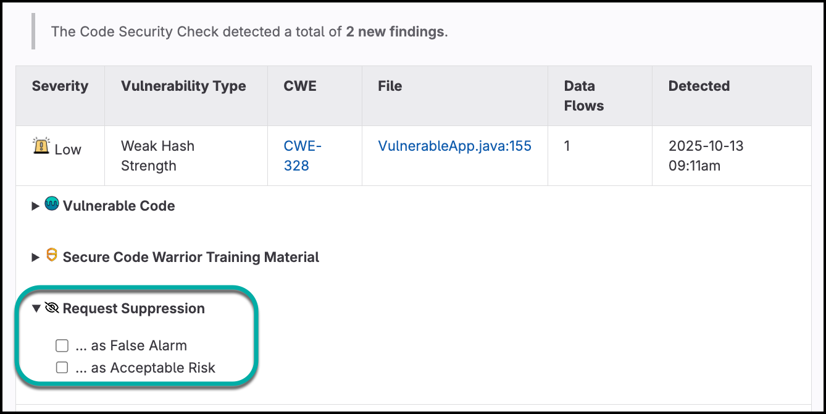The width and height of the screenshot is (826, 414).
Task: Click the Low severity alarm icon
Action: click(x=40, y=146)
